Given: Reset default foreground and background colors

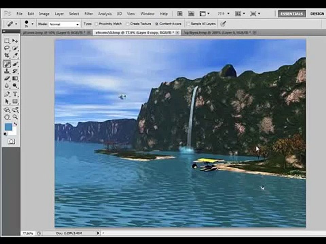Looking at the screenshot, I should [x=5, y=134].
